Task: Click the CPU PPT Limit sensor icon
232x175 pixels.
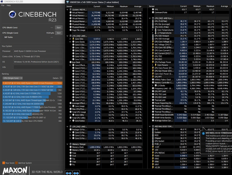Action: tap(153, 91)
